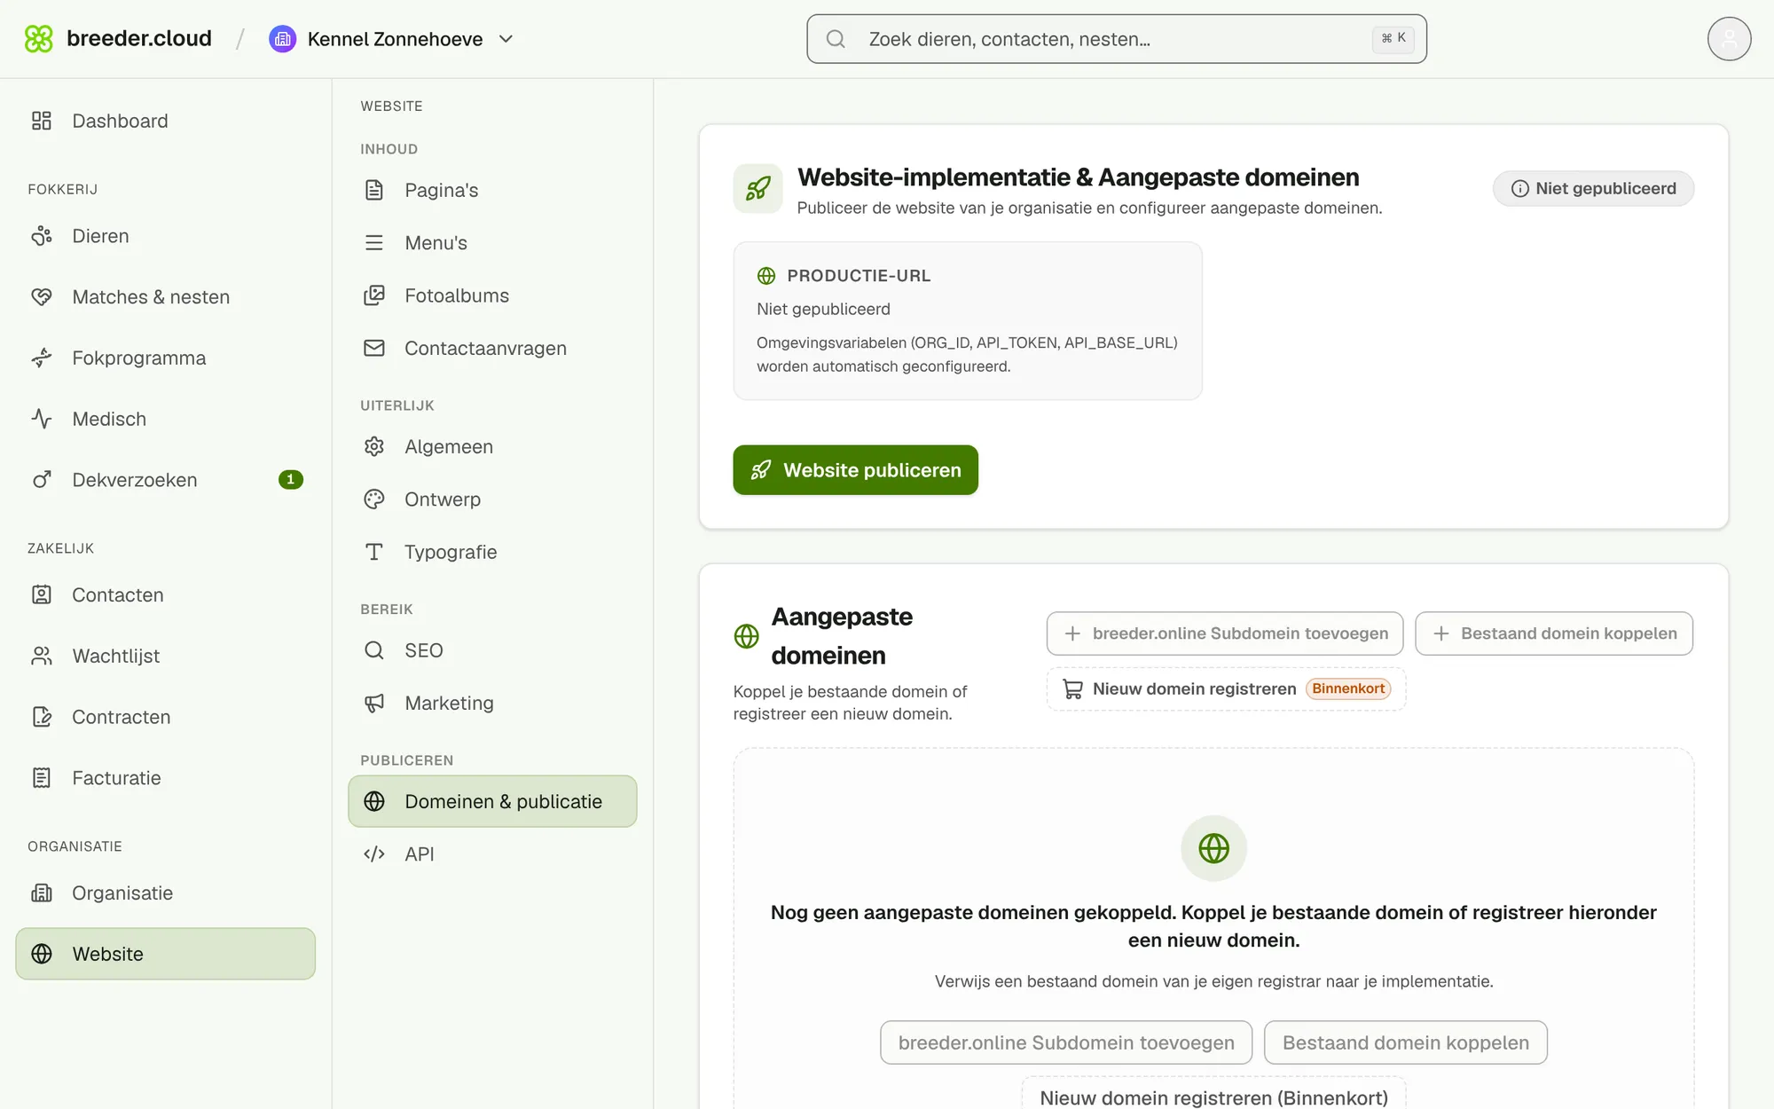Open the Menu's section

(492, 243)
